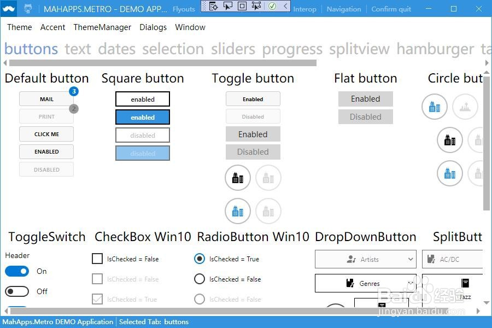Click the MahApps mustache logo icon

coord(8,9)
